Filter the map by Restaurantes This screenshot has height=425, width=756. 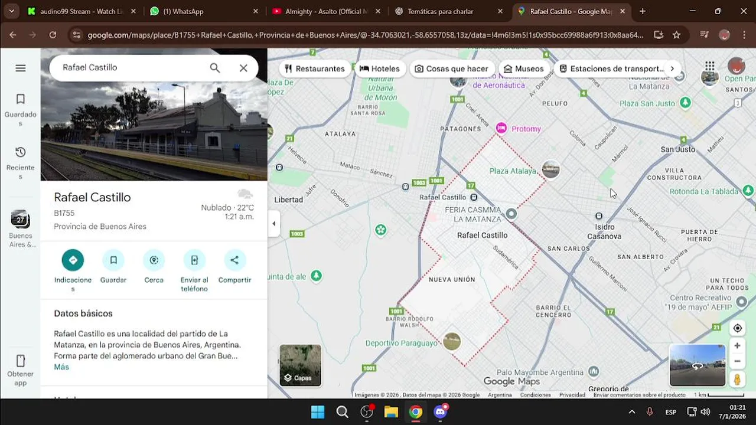pyautogui.click(x=314, y=68)
